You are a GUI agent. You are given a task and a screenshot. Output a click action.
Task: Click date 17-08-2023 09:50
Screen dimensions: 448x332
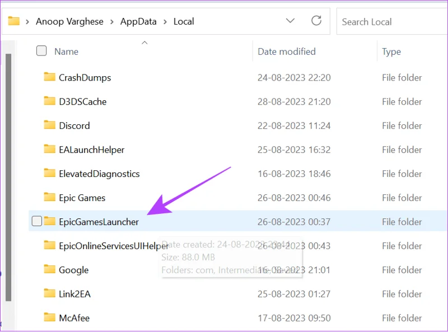click(294, 318)
